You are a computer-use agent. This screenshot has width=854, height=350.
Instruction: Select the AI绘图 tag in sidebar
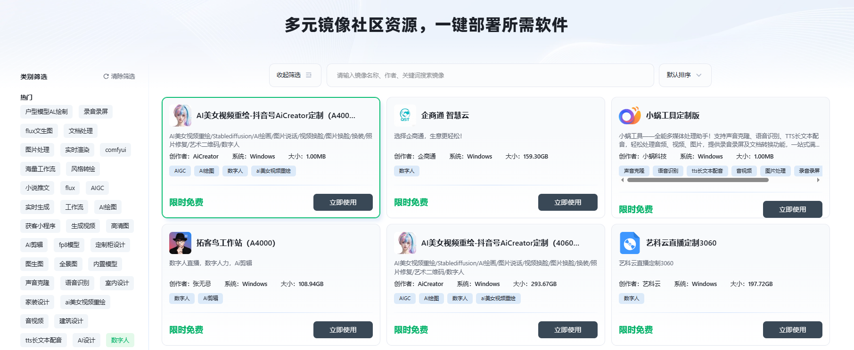click(108, 207)
